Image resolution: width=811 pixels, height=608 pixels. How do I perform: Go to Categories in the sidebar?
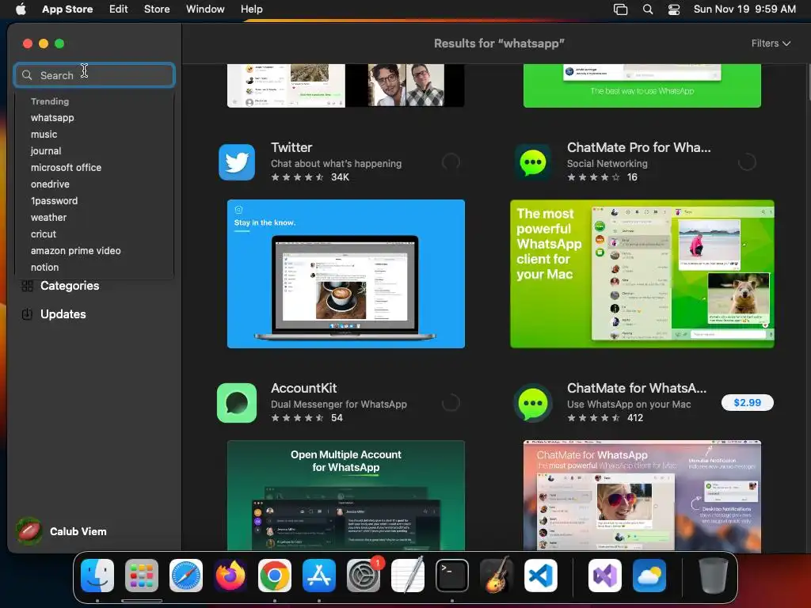pos(70,286)
